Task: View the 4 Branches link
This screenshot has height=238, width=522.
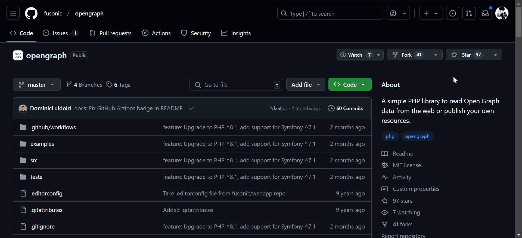Action: coord(84,85)
